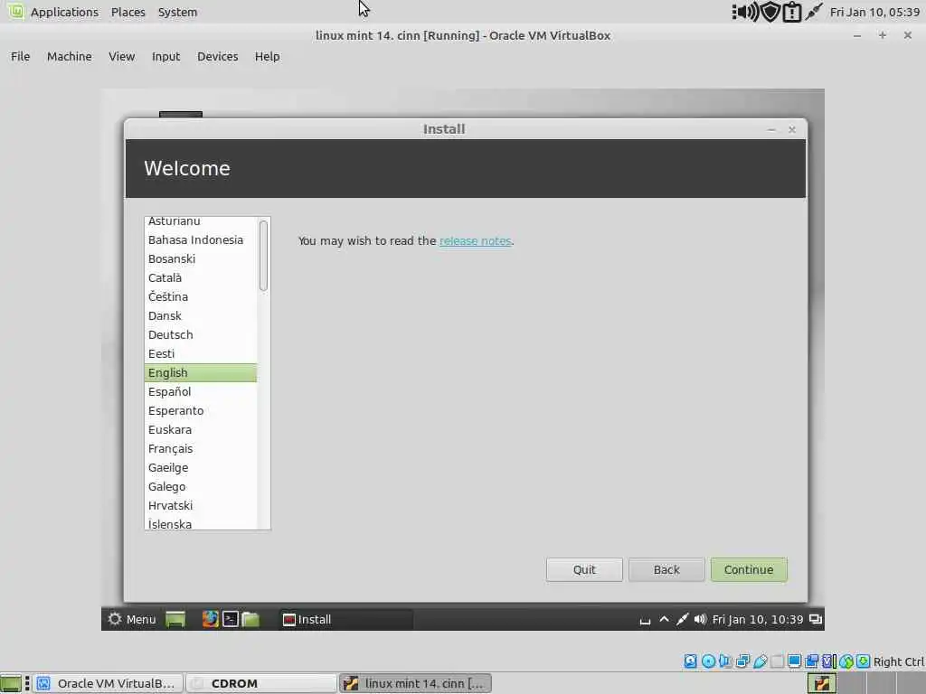The width and height of the screenshot is (926, 694).
Task: Open the Machine menu
Action: (x=69, y=57)
